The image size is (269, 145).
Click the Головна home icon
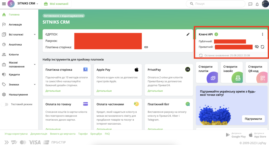(4, 14)
